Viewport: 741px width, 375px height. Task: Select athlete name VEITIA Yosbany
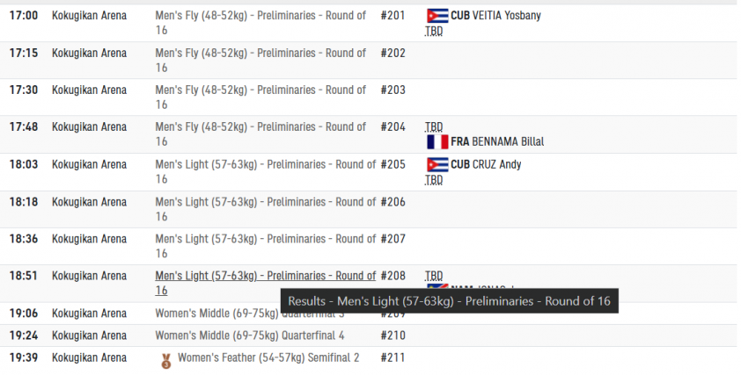[507, 16]
